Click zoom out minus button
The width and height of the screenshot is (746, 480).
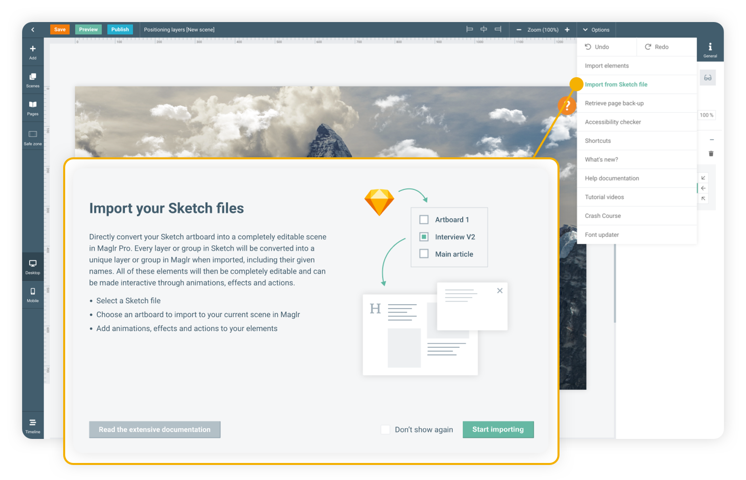(519, 30)
